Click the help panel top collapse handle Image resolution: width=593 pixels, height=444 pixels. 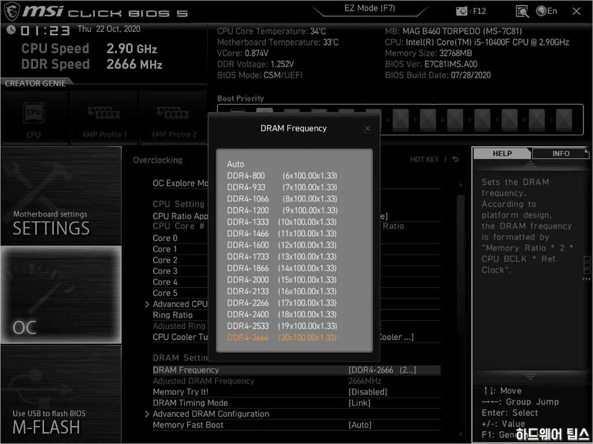click(530, 164)
